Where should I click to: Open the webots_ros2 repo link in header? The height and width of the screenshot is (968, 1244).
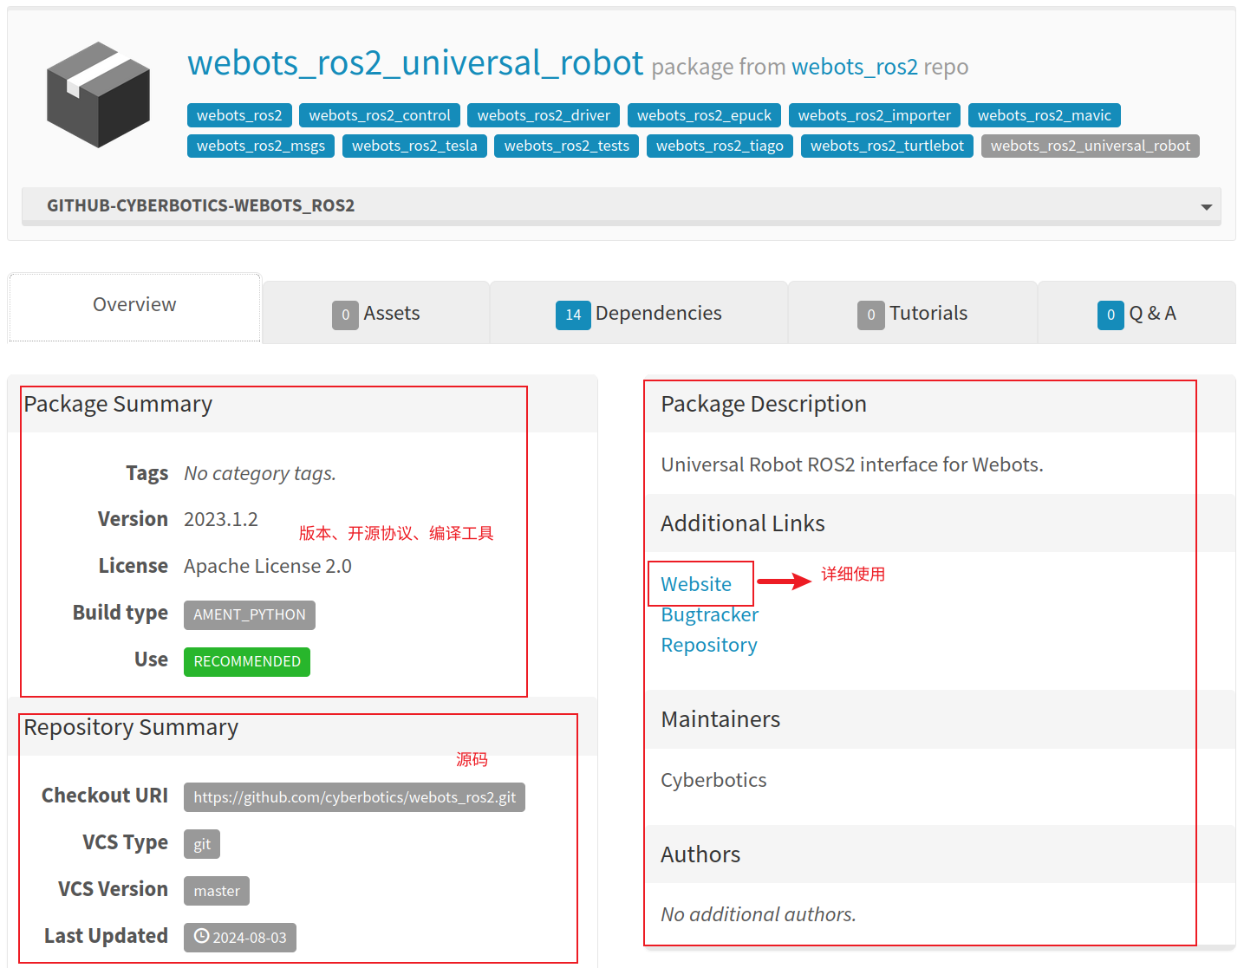click(x=855, y=67)
